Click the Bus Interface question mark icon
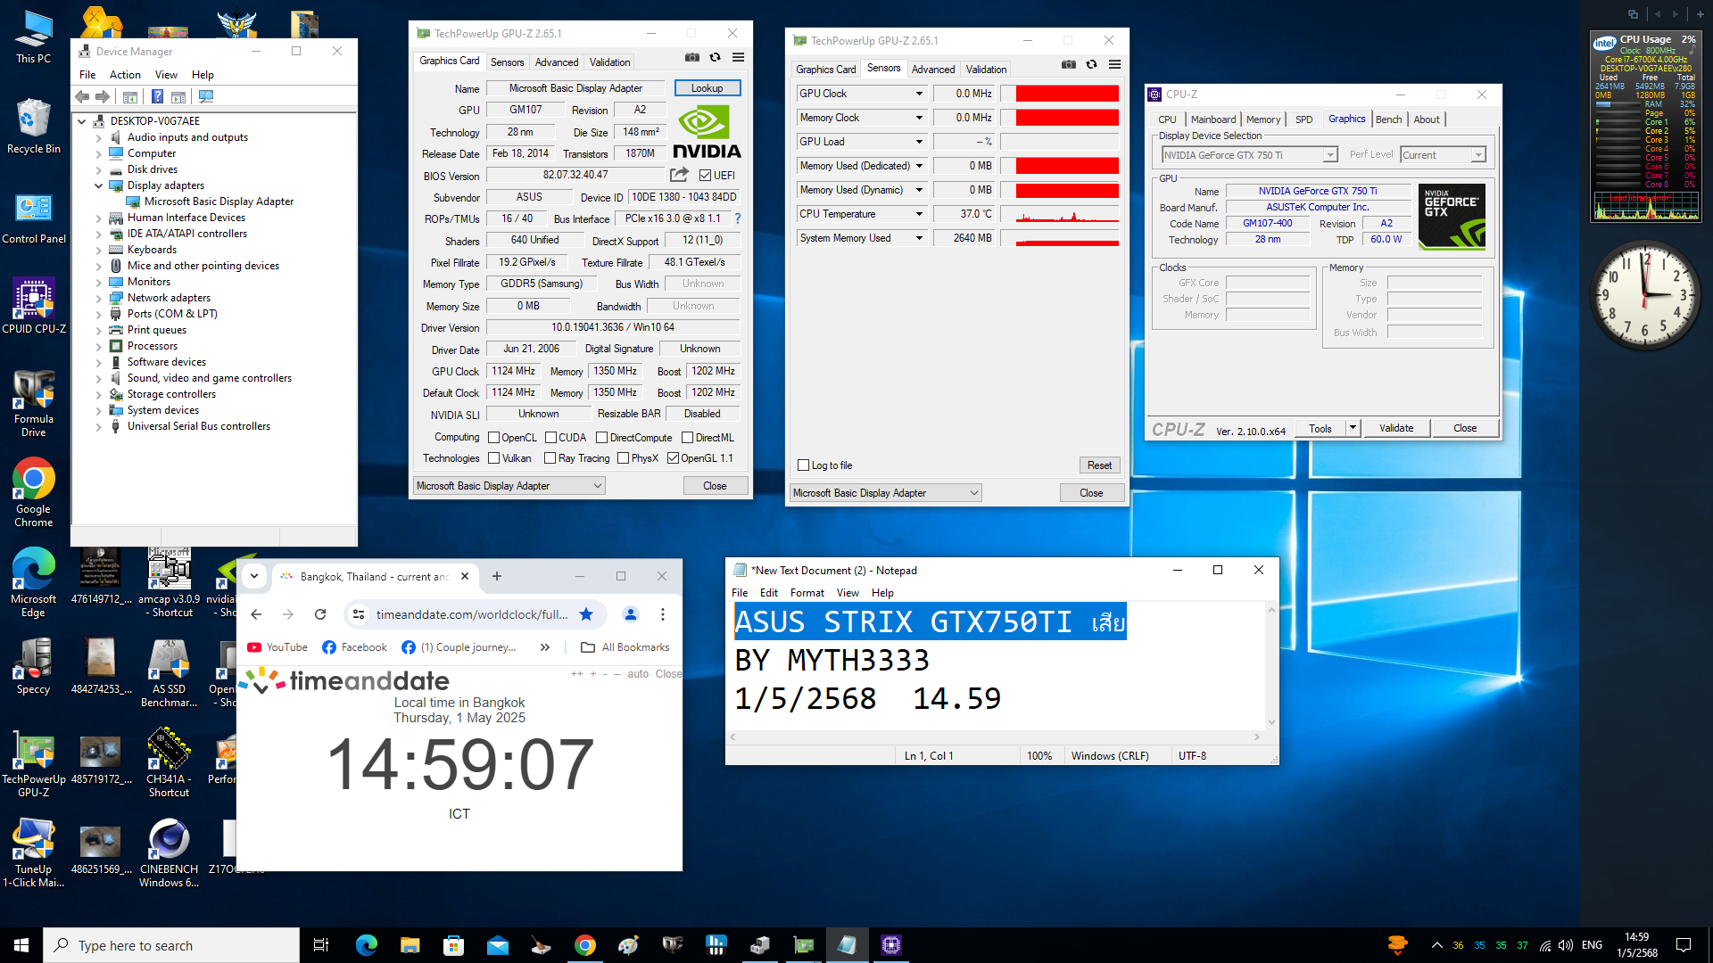 click(737, 218)
